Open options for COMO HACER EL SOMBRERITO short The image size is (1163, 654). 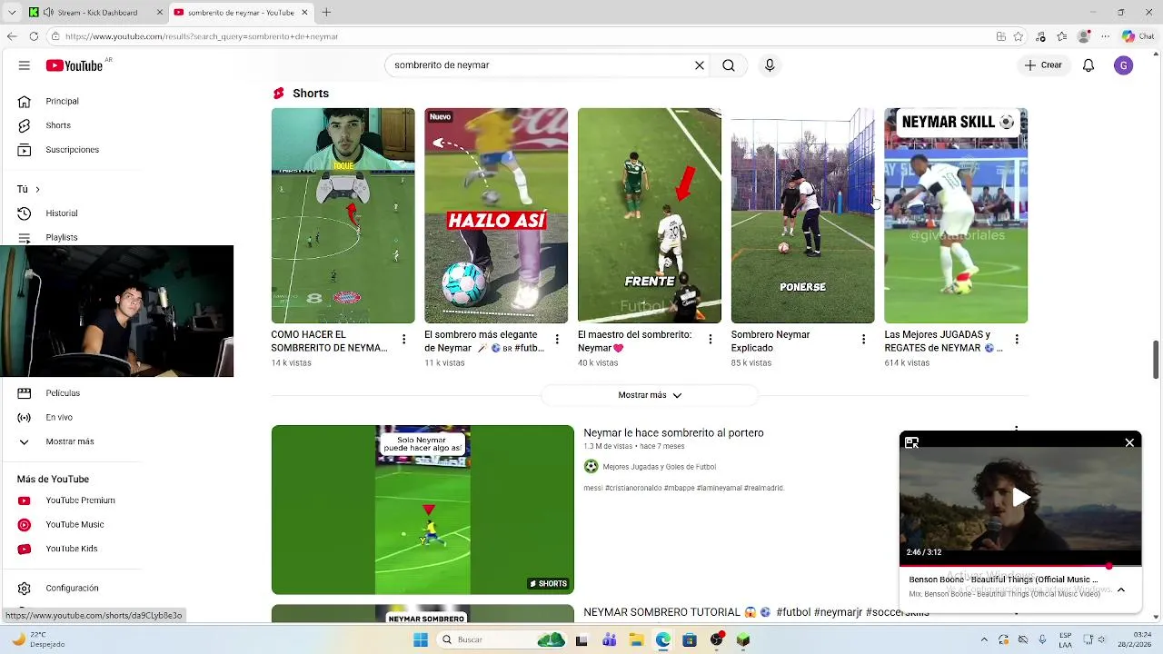[x=403, y=340]
